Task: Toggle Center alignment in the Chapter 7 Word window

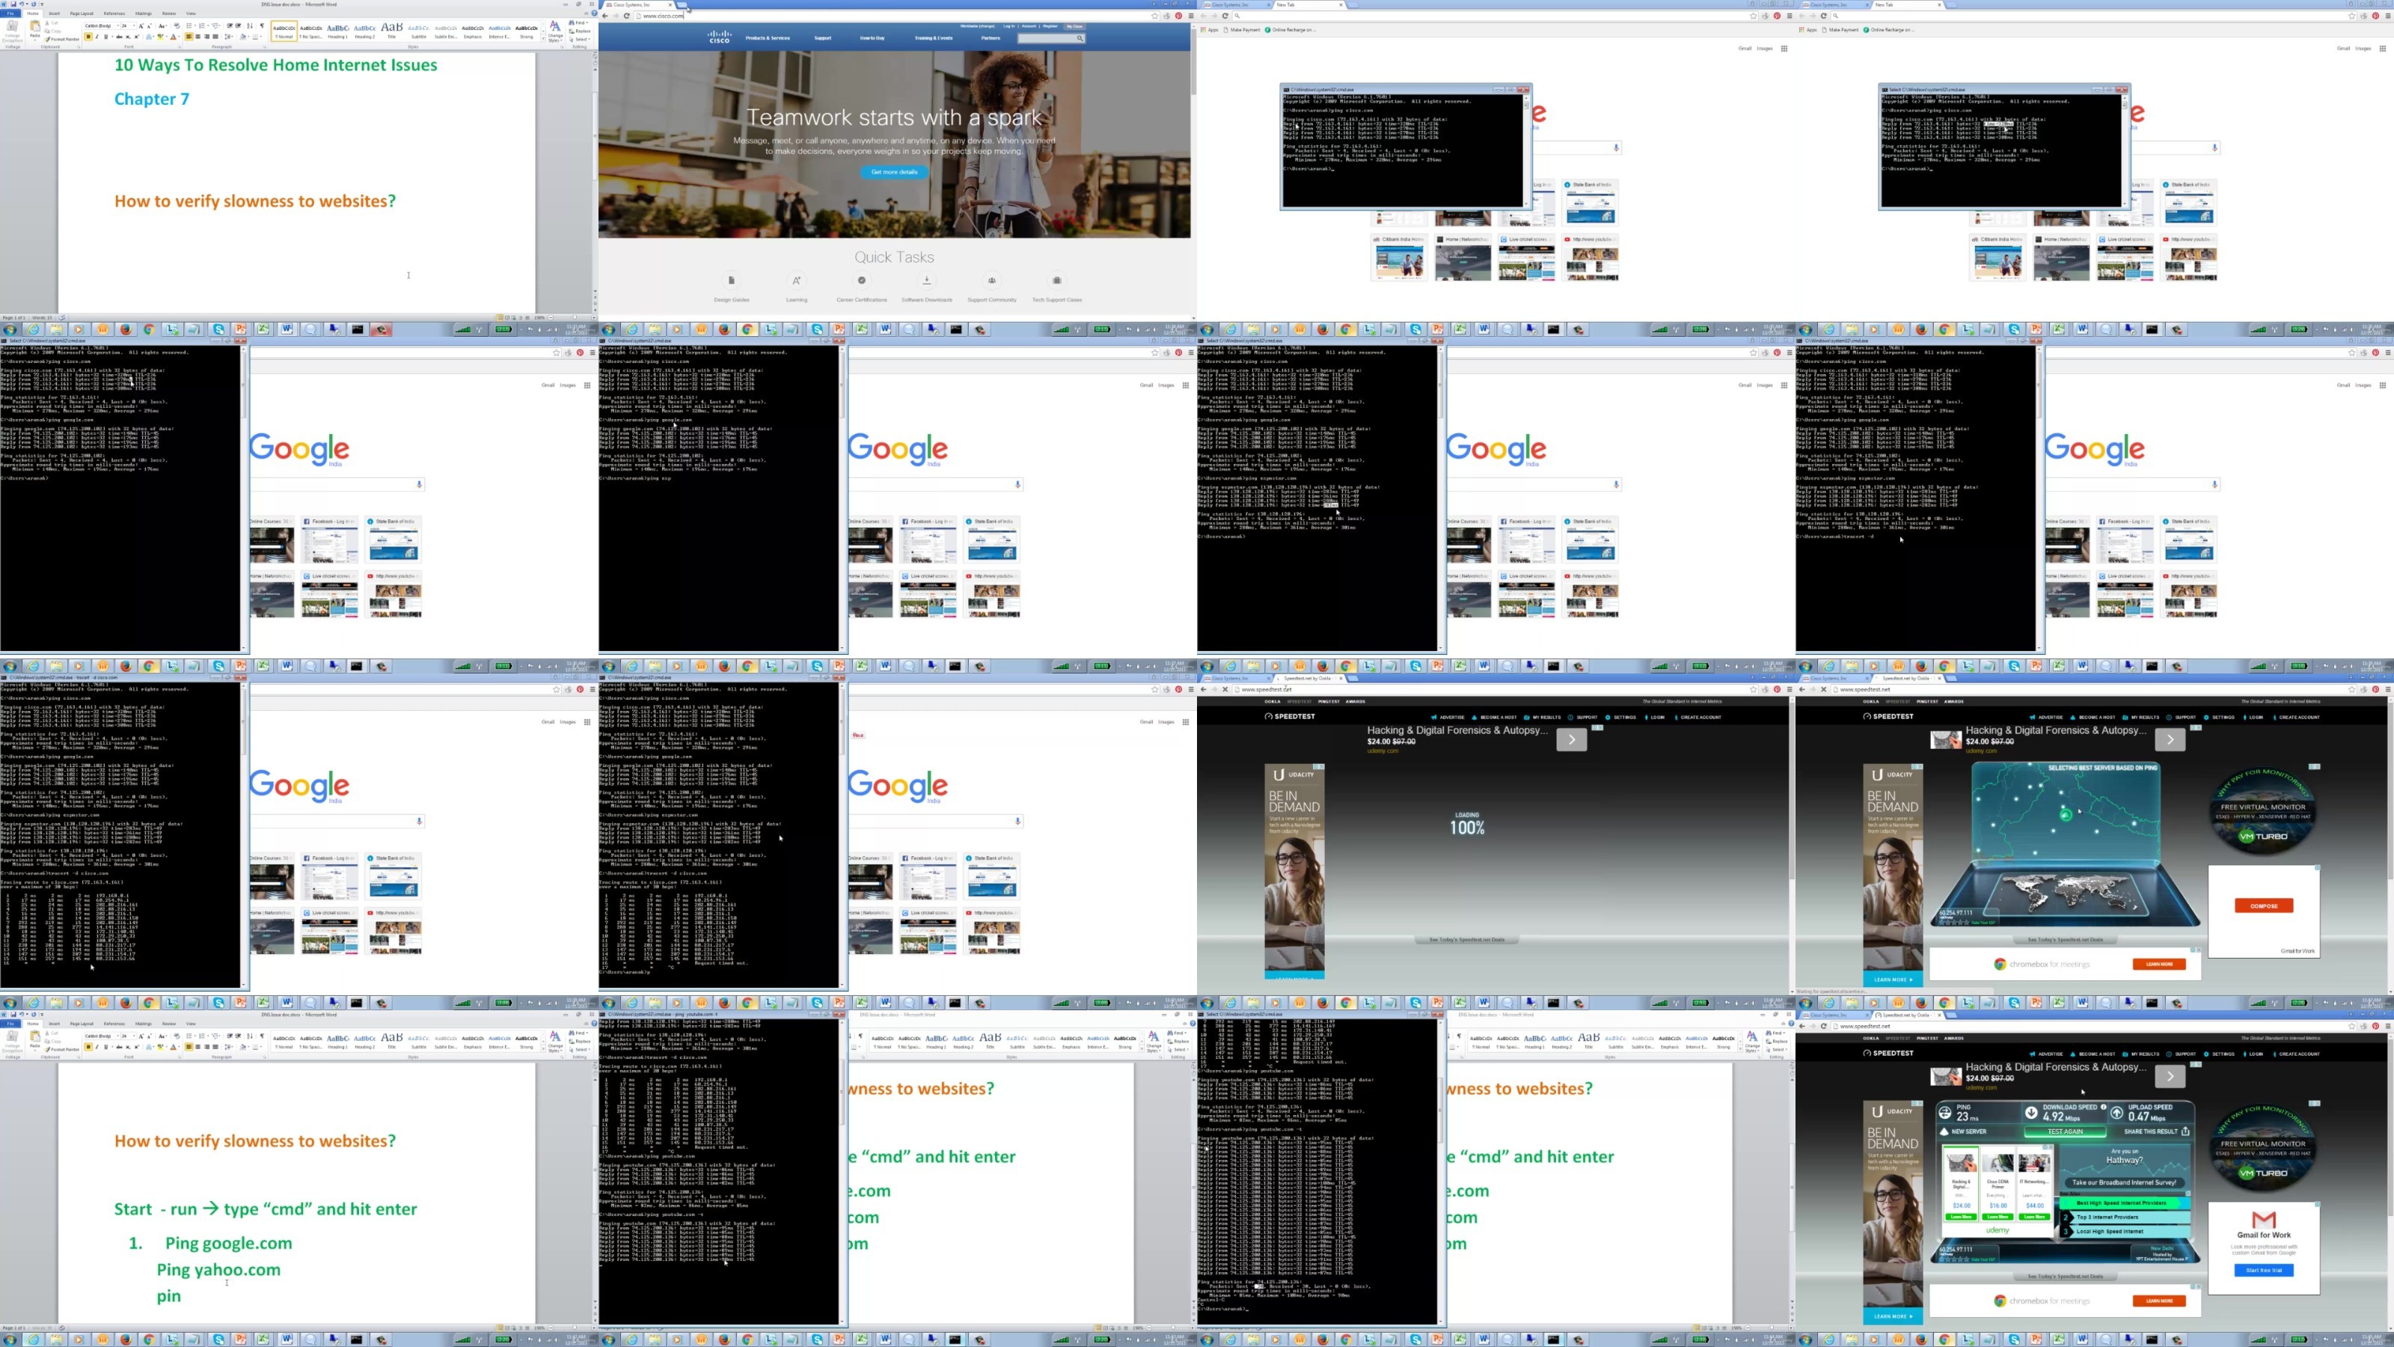Action: pyautogui.click(x=198, y=36)
